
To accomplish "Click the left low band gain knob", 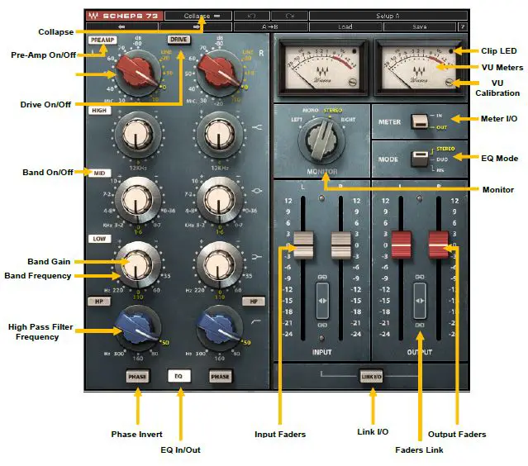I will click(x=136, y=264).
